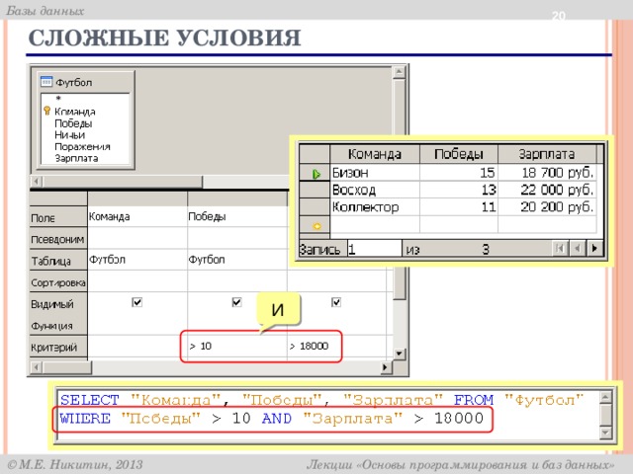Click the Поле cell containing Победы

(237, 217)
